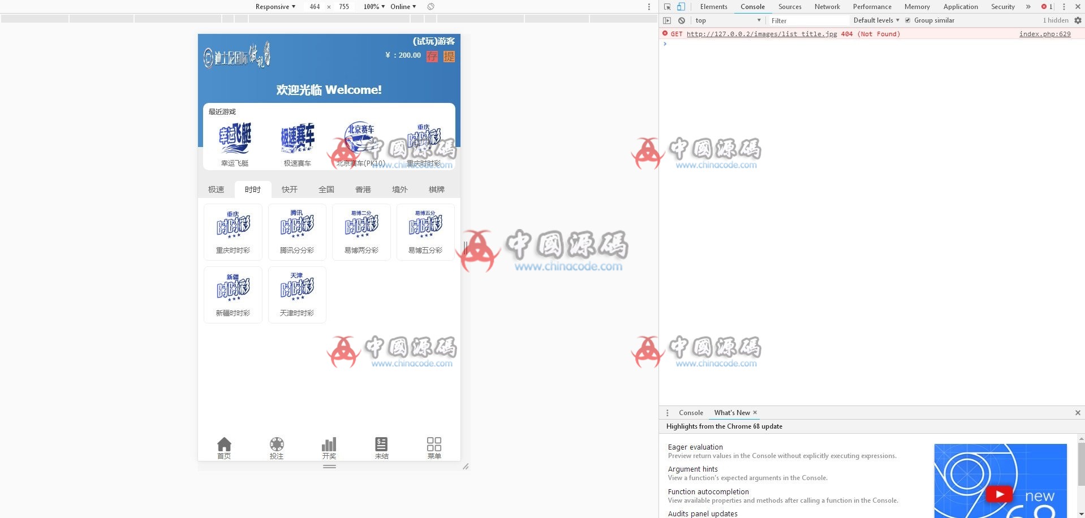The width and height of the screenshot is (1085, 518).
Task: Click the site logo in header
Action: 237,55
